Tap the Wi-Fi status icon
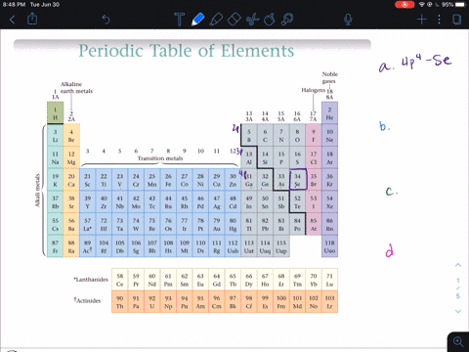 [x=422, y=5]
